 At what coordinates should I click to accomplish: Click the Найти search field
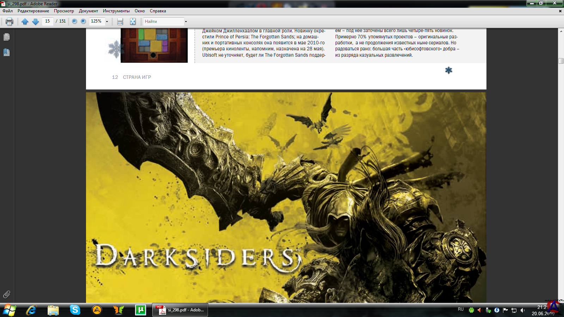tap(163, 21)
